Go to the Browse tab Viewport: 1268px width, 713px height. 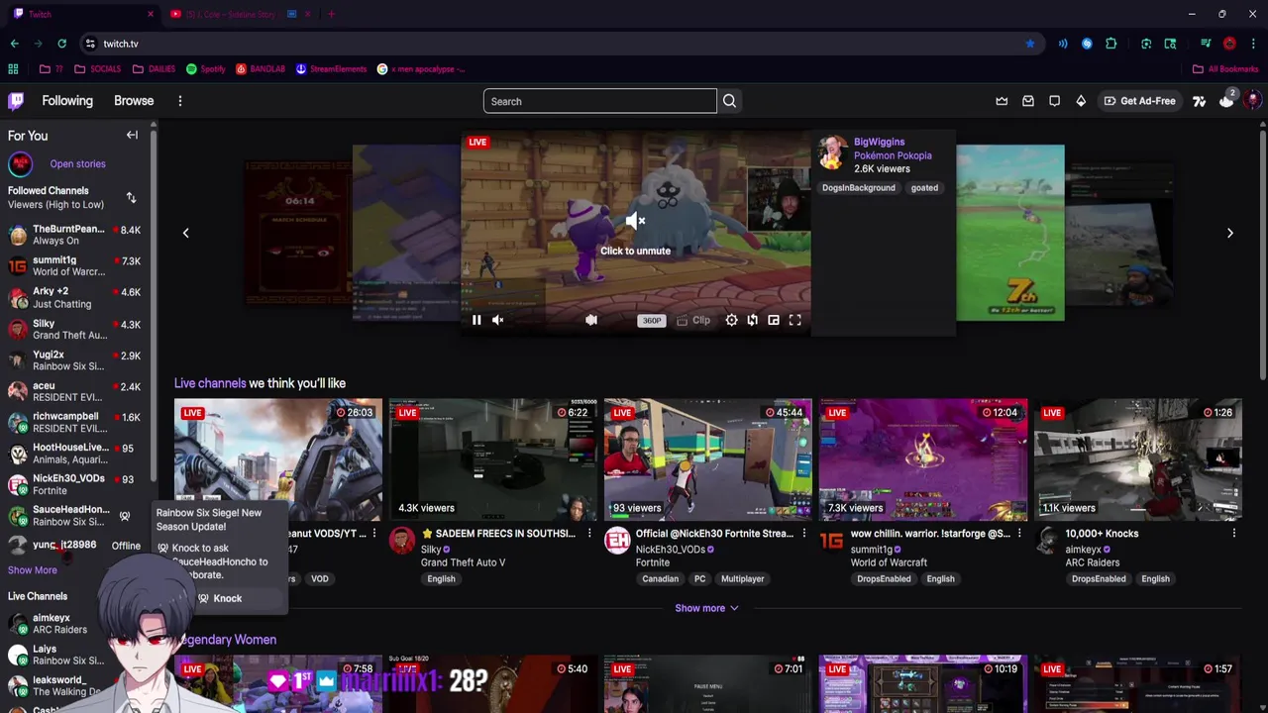(x=134, y=101)
